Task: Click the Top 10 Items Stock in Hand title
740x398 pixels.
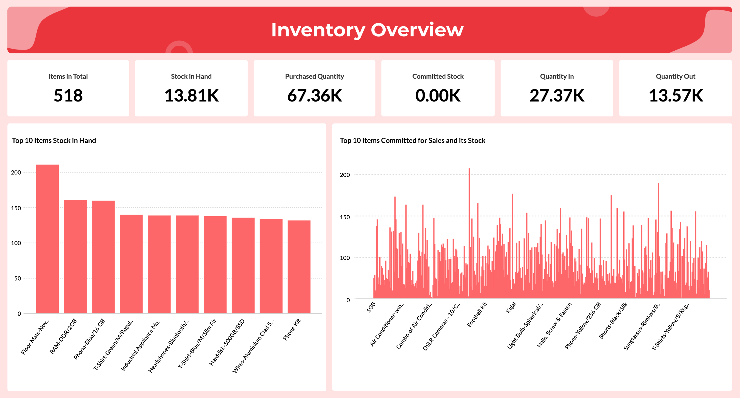Action: [x=54, y=141]
